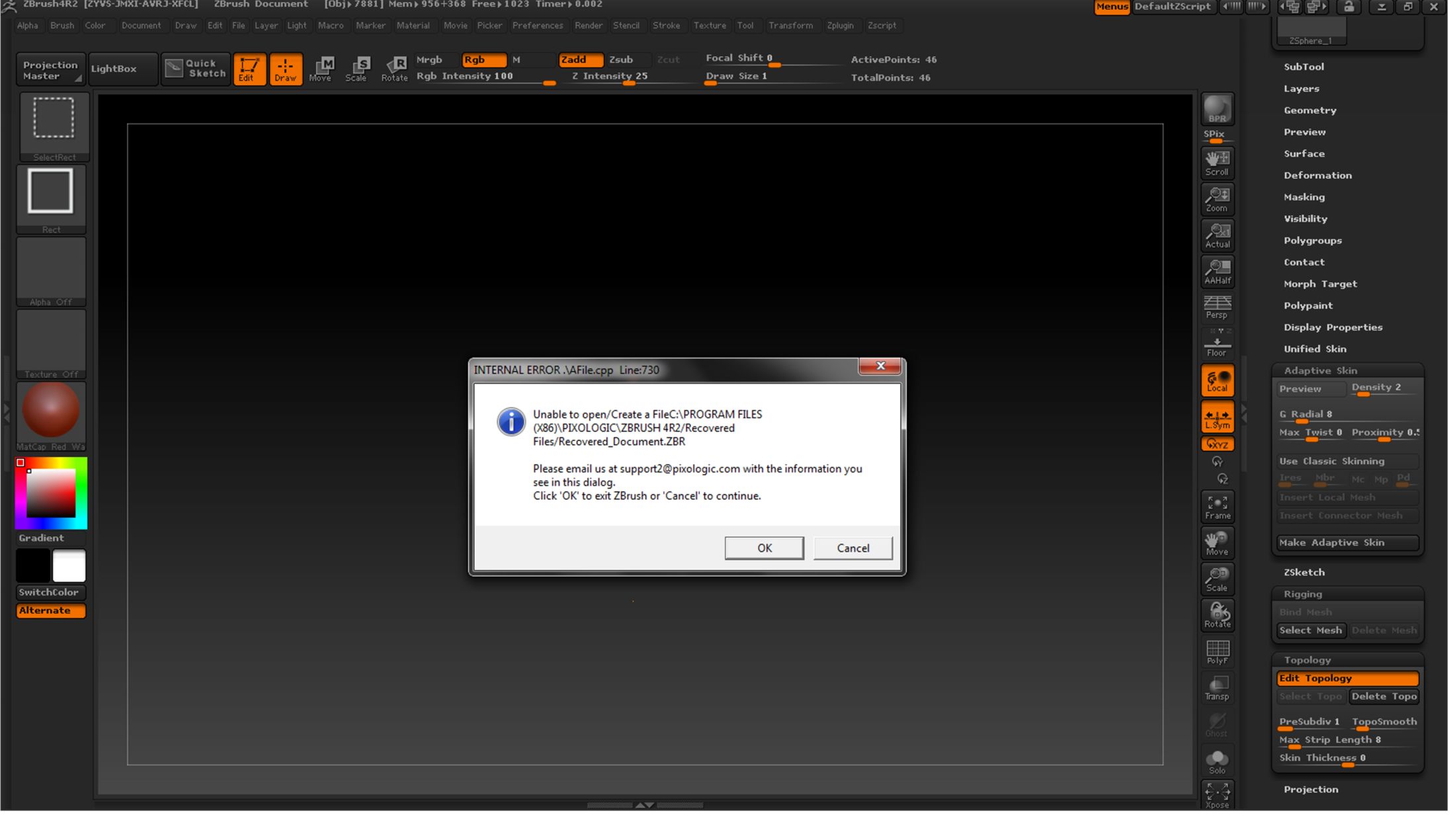Select the Rotate transform icon
The width and height of the screenshot is (1455, 822).
tap(1217, 615)
